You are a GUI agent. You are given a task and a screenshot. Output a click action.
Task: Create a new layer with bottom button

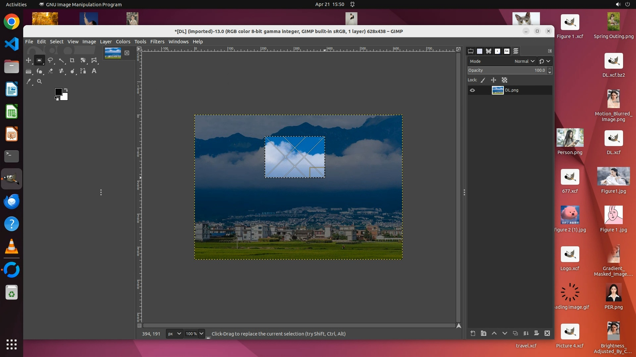473,334
